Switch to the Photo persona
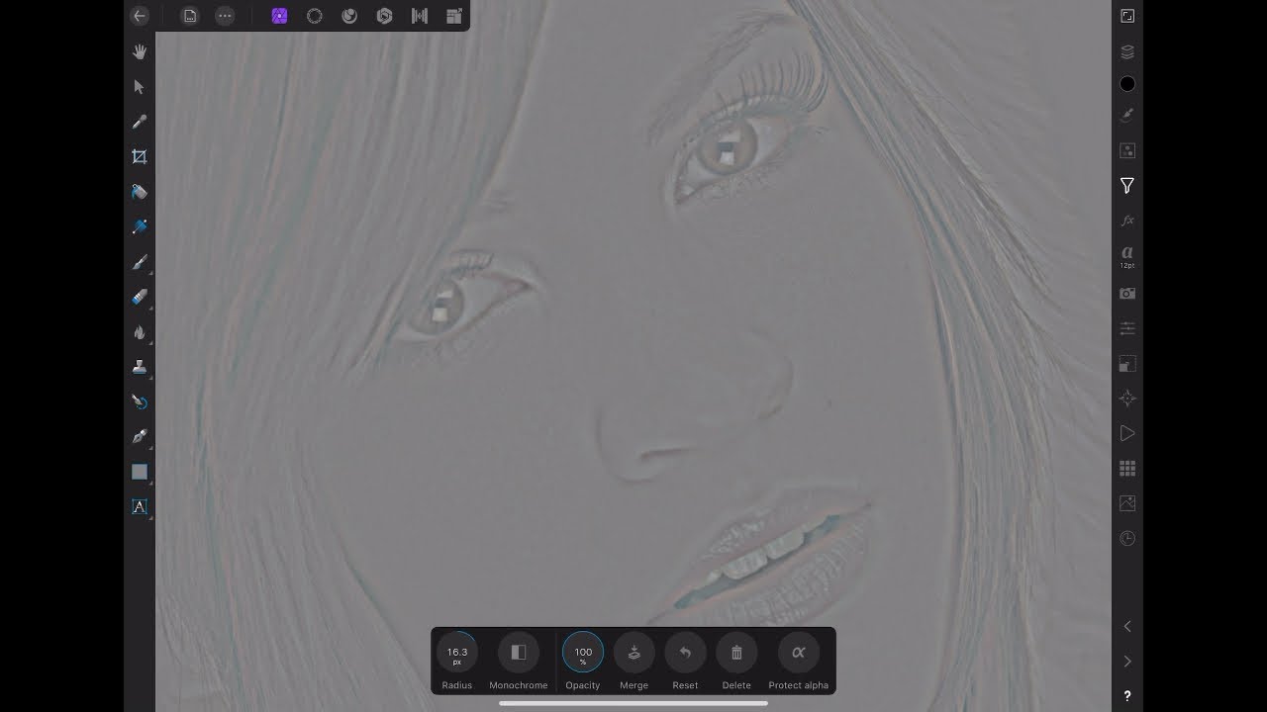 [279, 16]
